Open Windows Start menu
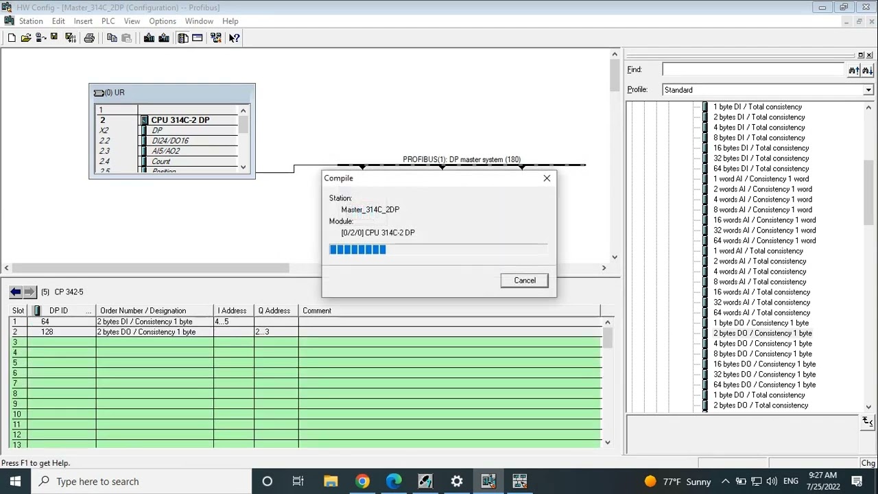The height and width of the screenshot is (494, 878). click(x=15, y=481)
